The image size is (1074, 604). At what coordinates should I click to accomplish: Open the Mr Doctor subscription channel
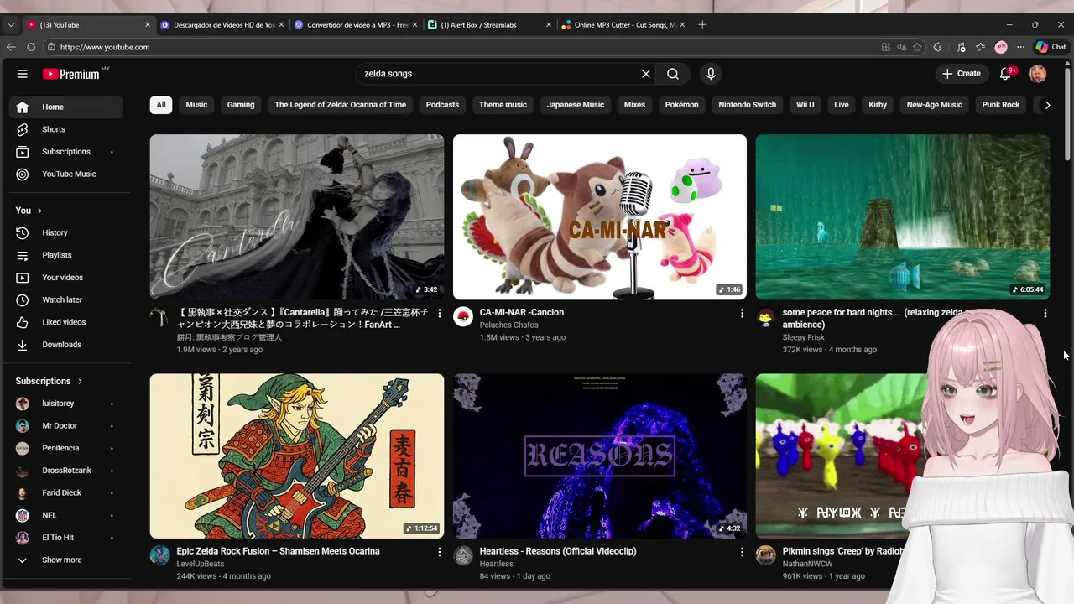click(66, 426)
